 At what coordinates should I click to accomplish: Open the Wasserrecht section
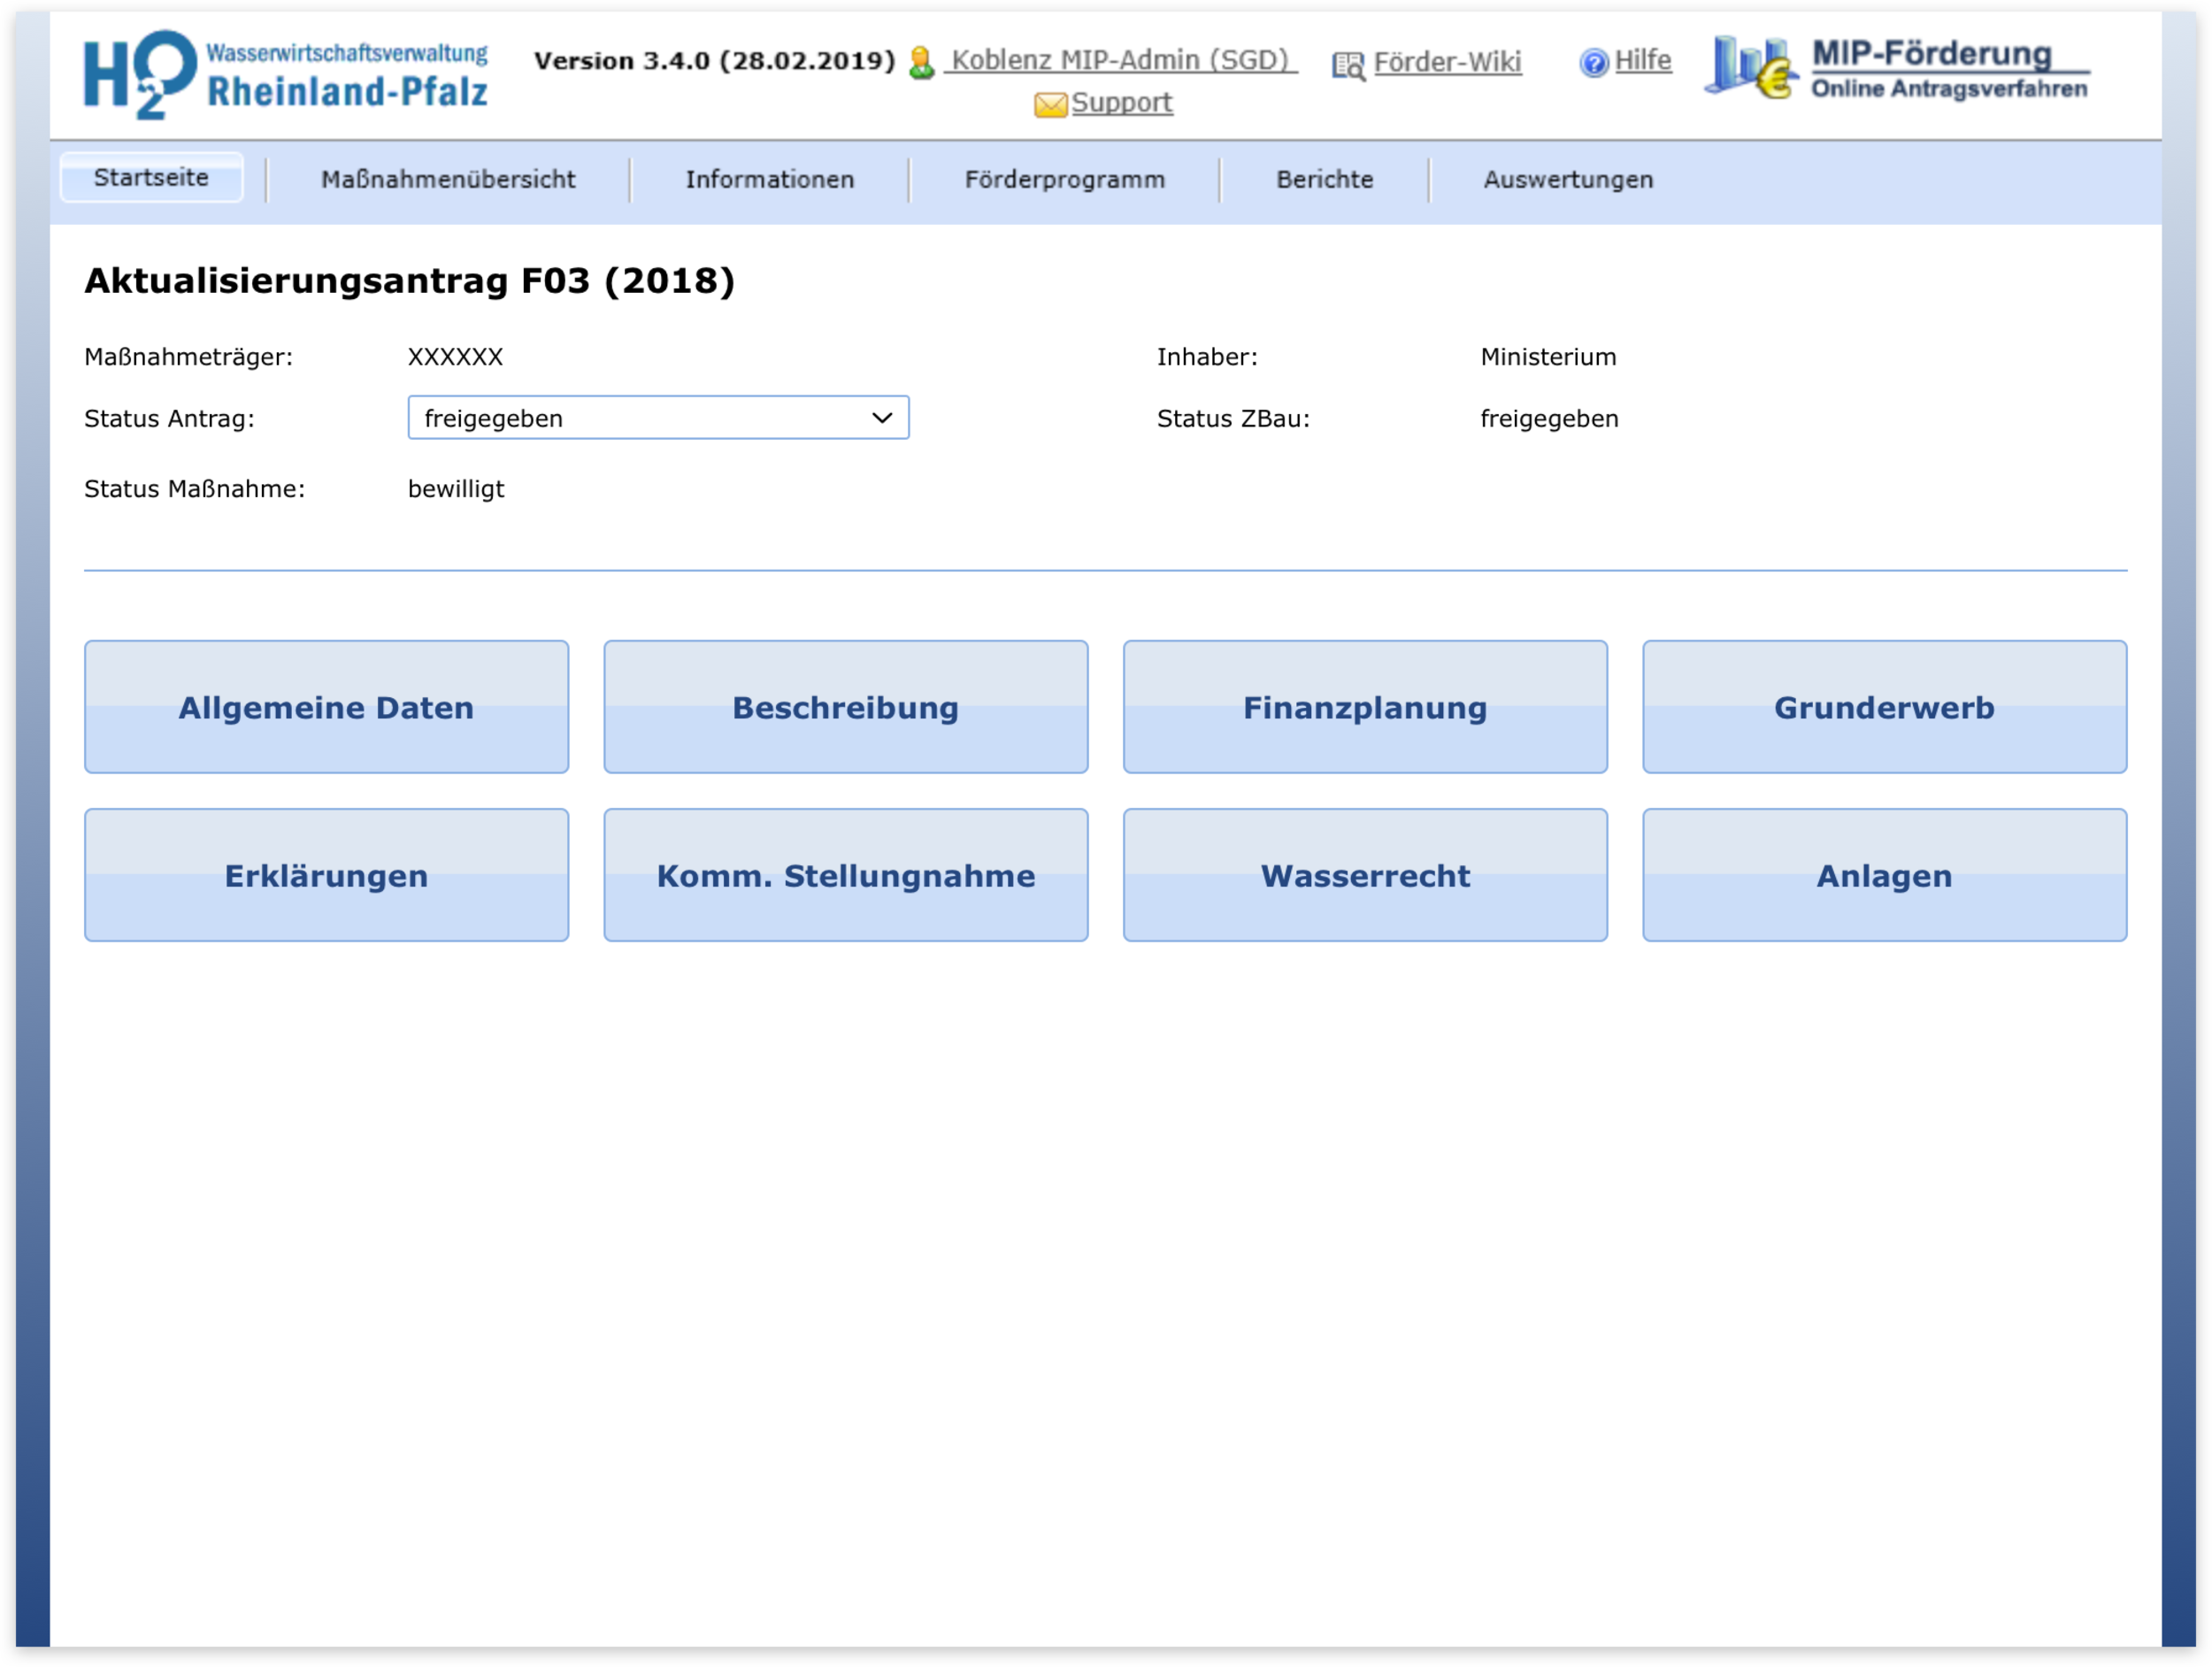tap(1364, 875)
